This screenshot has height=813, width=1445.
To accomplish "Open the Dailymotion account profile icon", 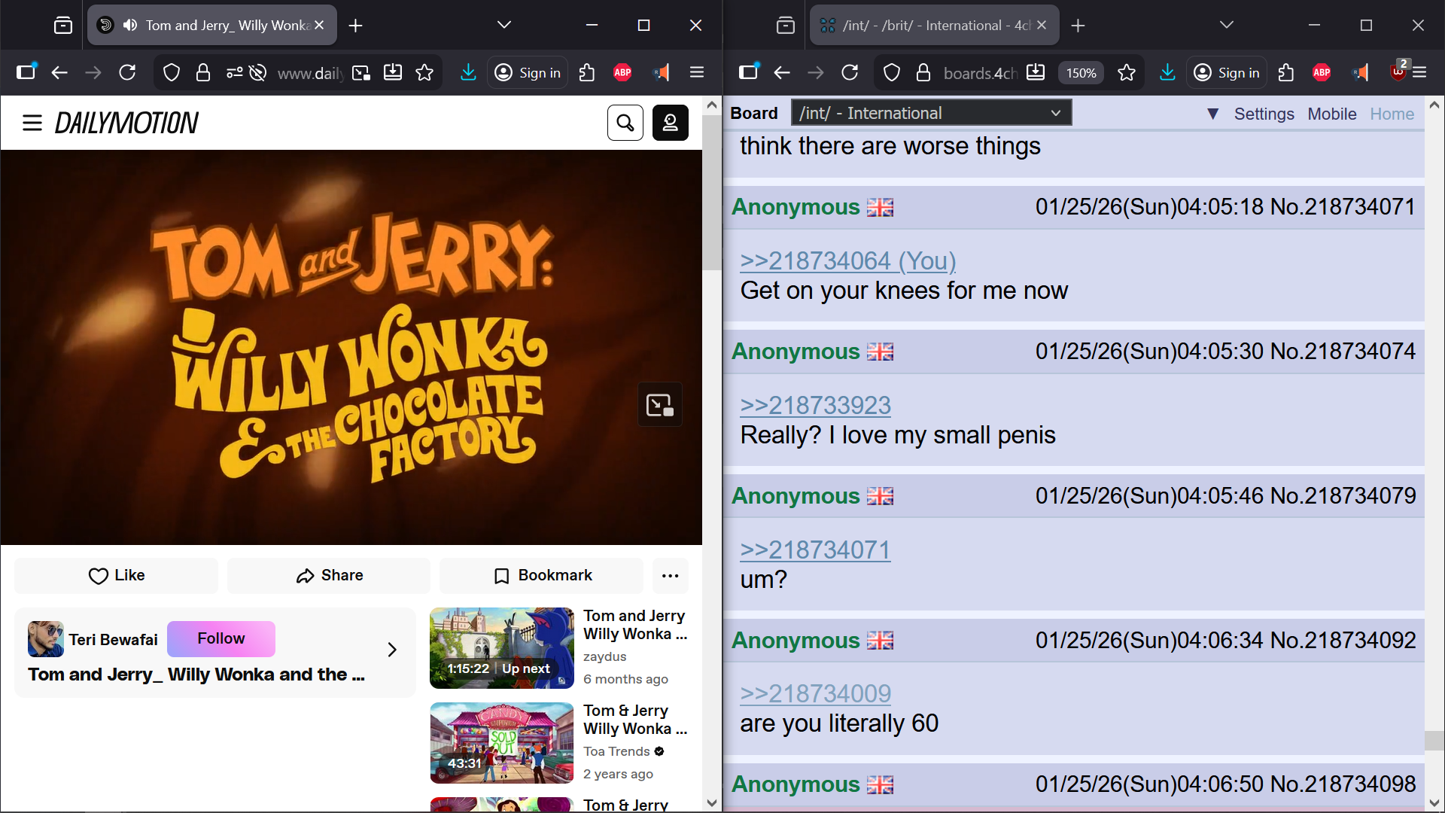I will point(670,123).
